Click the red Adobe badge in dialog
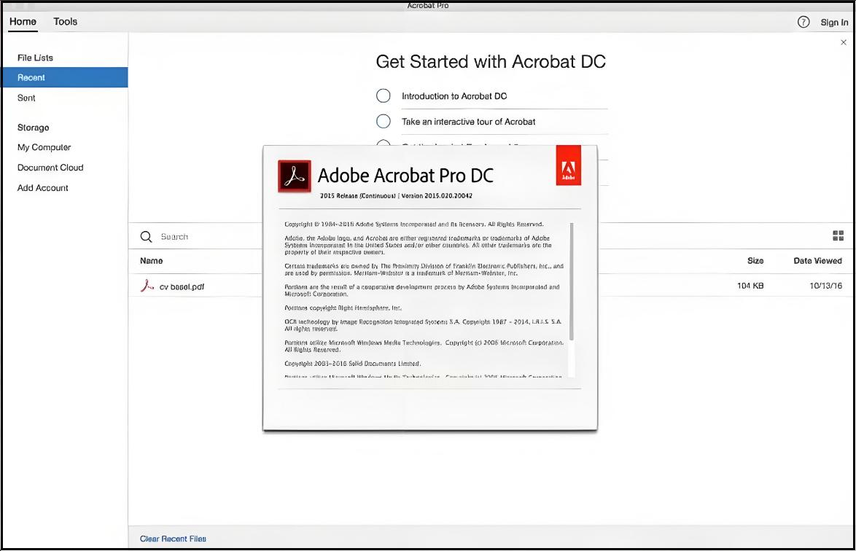This screenshot has height=551, width=856. click(x=568, y=165)
